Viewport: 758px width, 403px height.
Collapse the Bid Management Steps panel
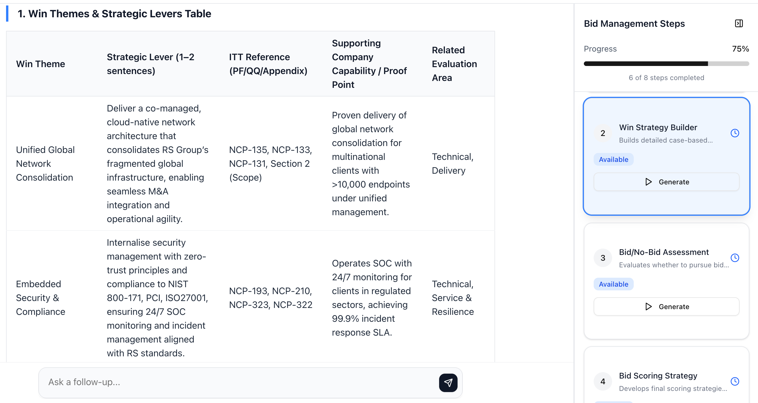click(x=739, y=24)
